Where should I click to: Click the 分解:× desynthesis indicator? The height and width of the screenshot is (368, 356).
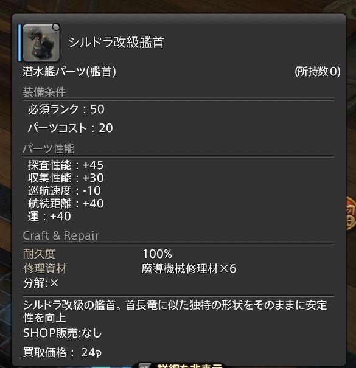click(x=41, y=283)
